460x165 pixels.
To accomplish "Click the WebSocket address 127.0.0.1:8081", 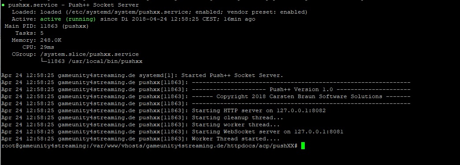I will [318, 132].
